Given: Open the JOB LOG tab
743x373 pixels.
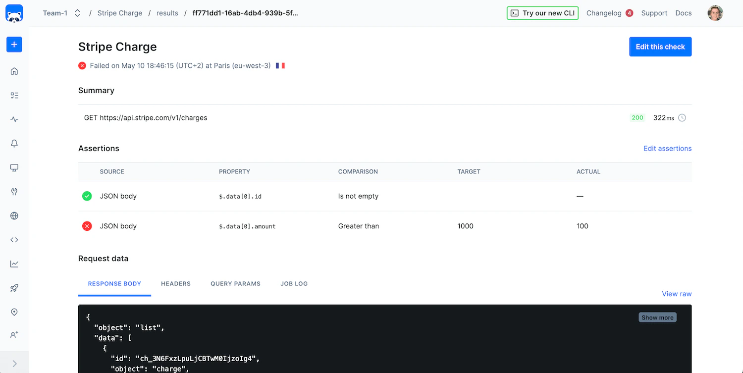Looking at the screenshot, I should click(294, 283).
